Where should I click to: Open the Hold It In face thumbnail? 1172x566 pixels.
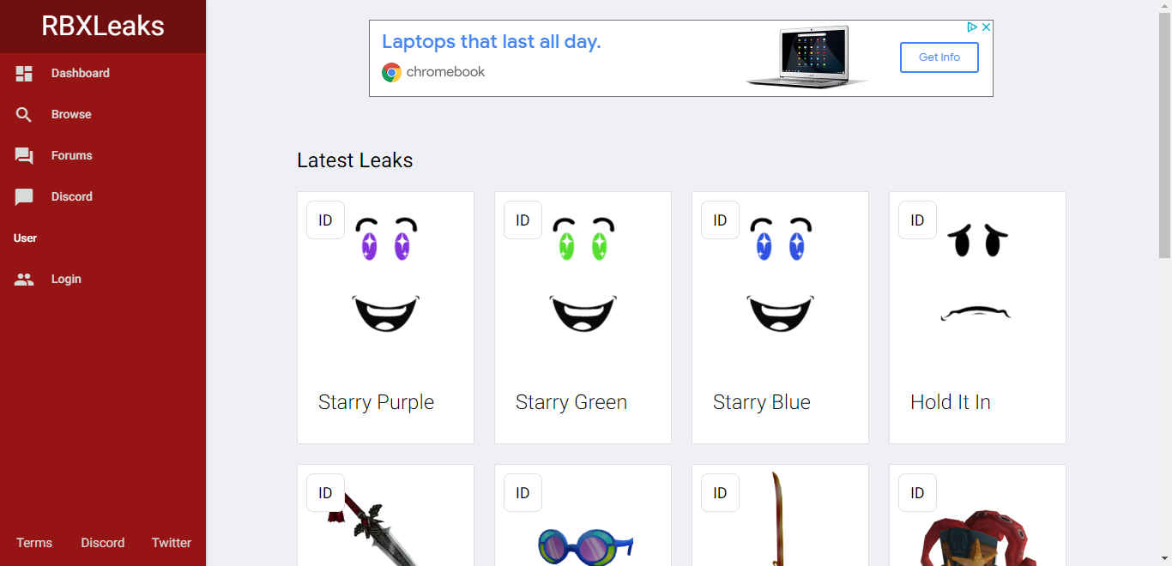pyautogui.click(x=977, y=274)
